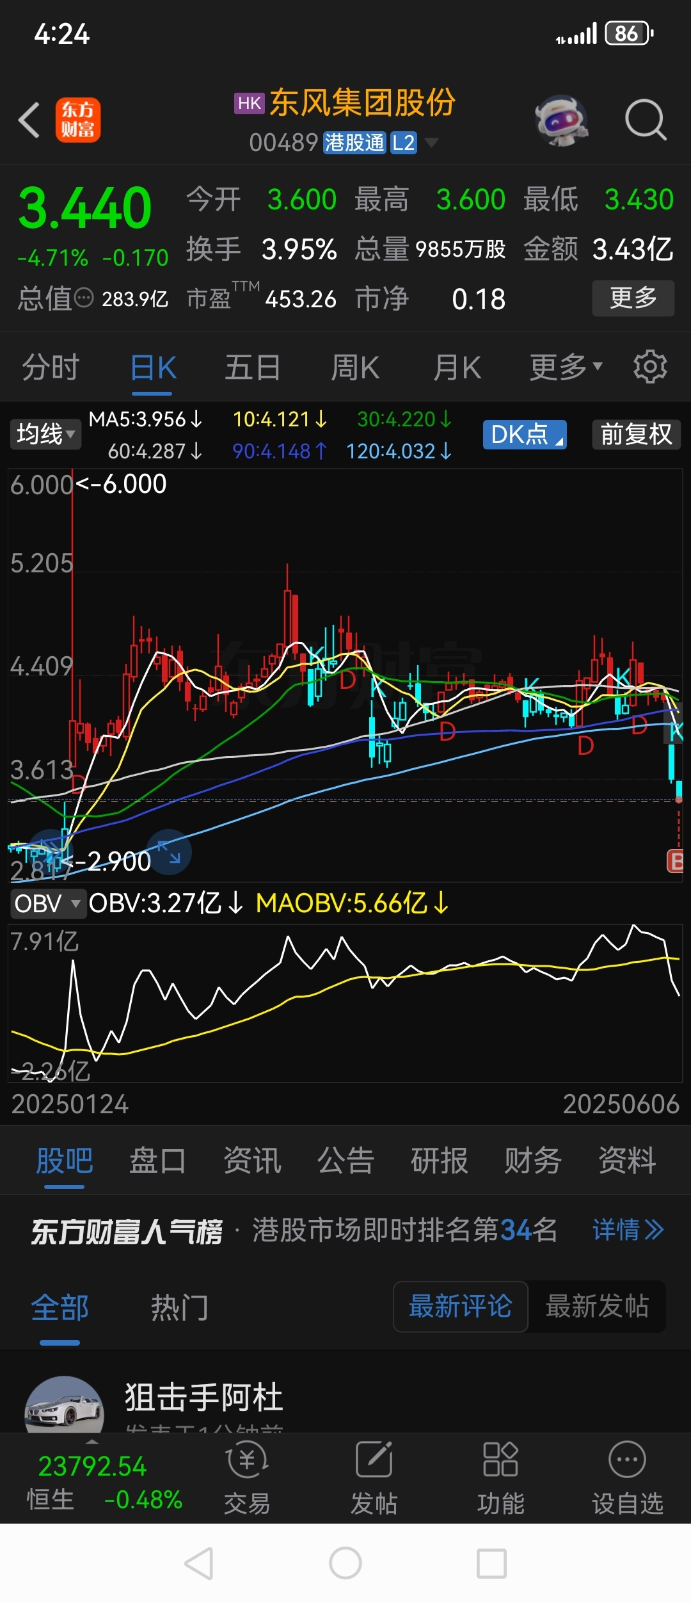The height and width of the screenshot is (1603, 691).
Task: Tap the start date 20250124
Action: 70,1104
